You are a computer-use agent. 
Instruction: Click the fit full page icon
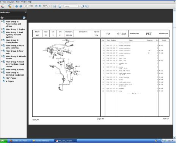pos(60,6)
